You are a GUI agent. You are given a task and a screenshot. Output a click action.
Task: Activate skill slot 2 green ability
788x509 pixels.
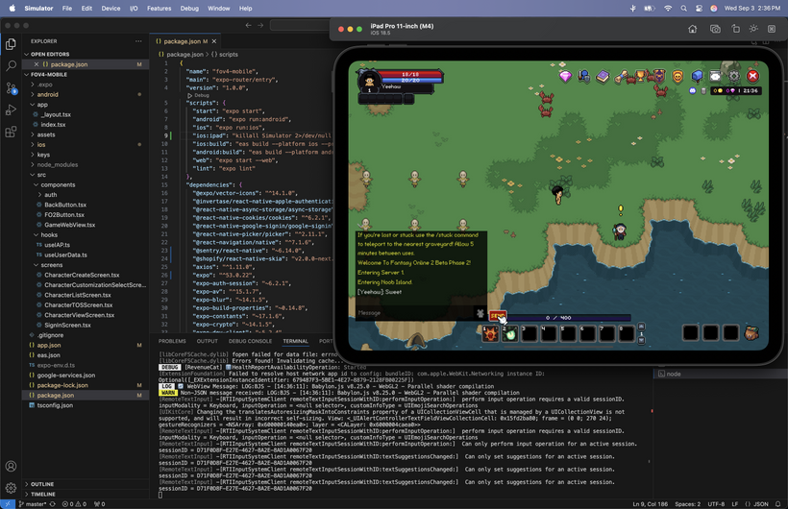[510, 333]
